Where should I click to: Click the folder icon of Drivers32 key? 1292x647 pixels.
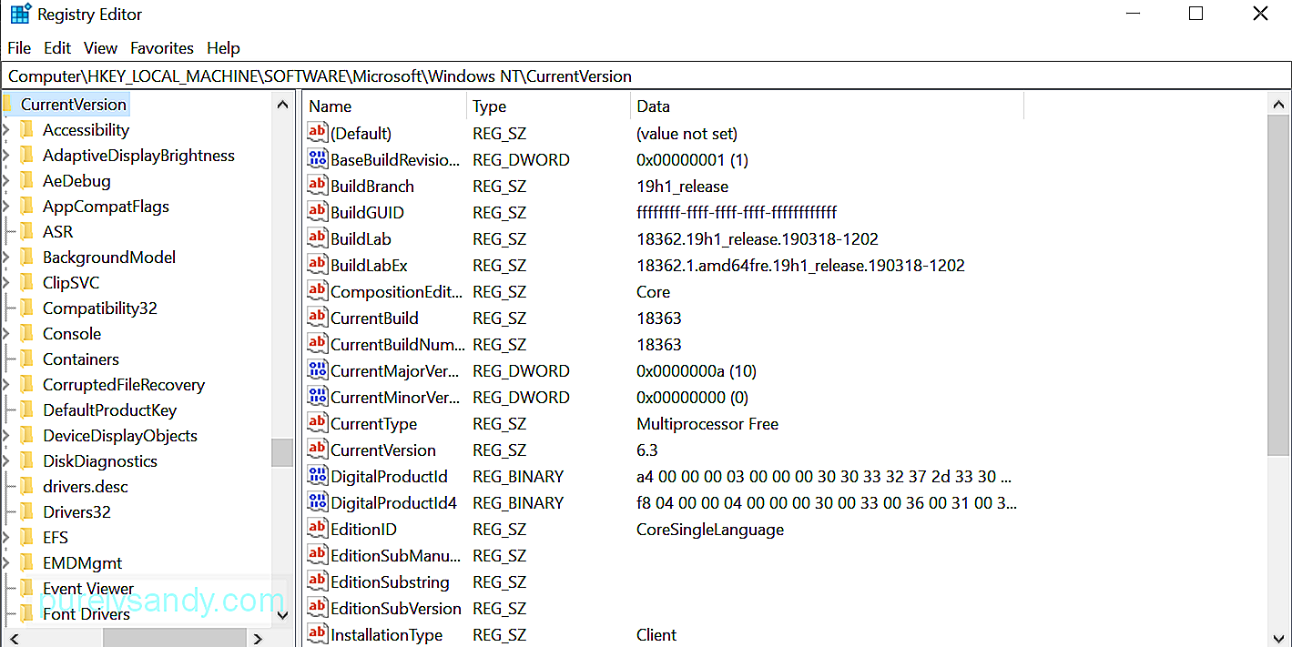click(26, 511)
